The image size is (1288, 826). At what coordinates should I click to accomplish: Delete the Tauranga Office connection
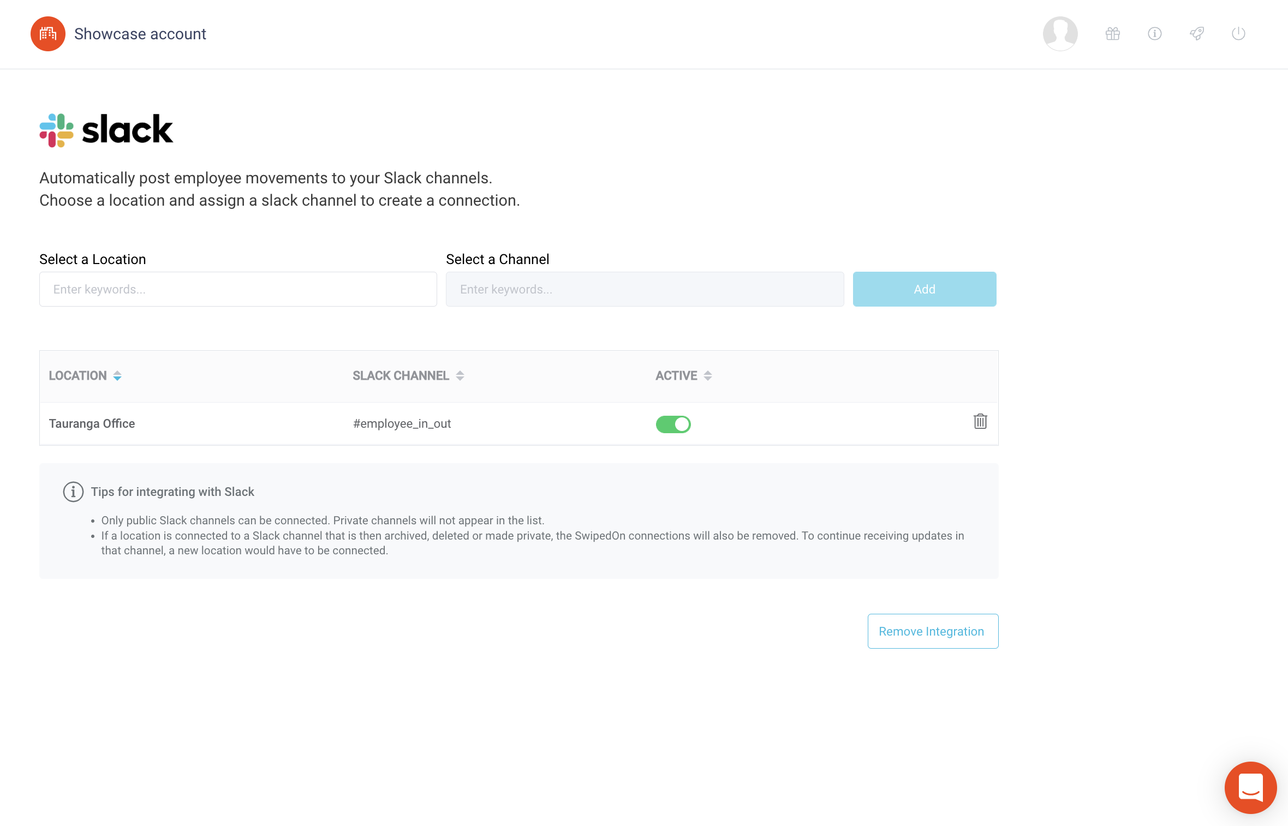980,421
